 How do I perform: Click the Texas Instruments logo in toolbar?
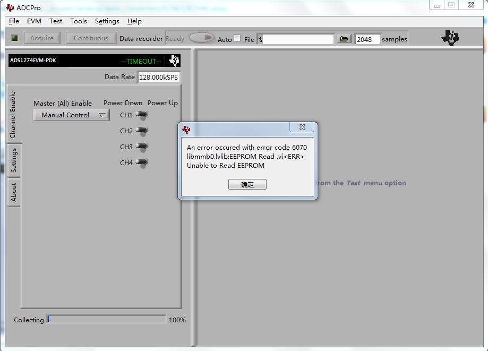450,38
